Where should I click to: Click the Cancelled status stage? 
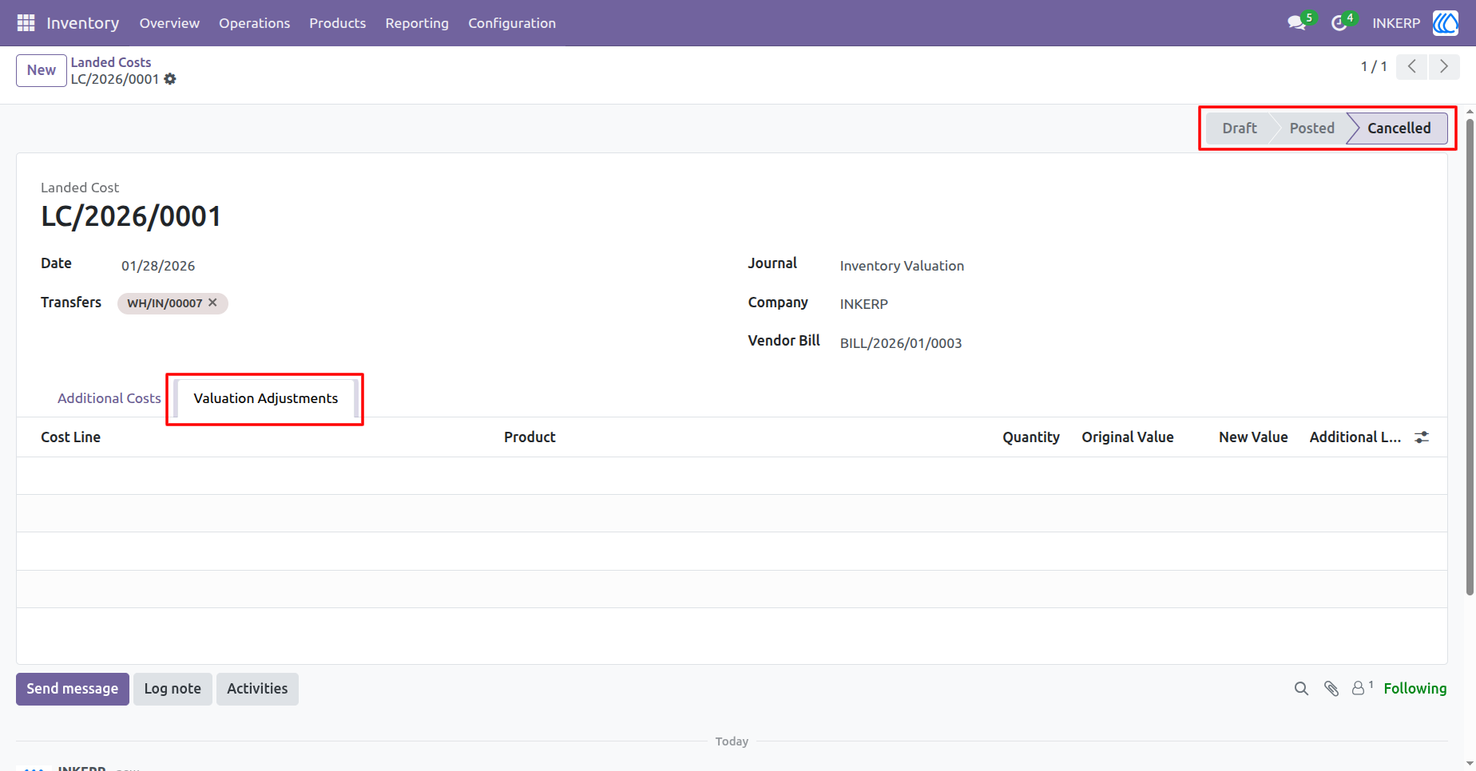click(x=1399, y=128)
